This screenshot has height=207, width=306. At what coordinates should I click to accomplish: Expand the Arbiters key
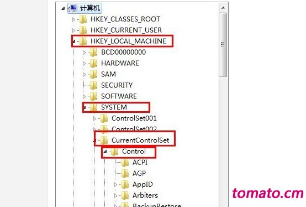[116, 195]
